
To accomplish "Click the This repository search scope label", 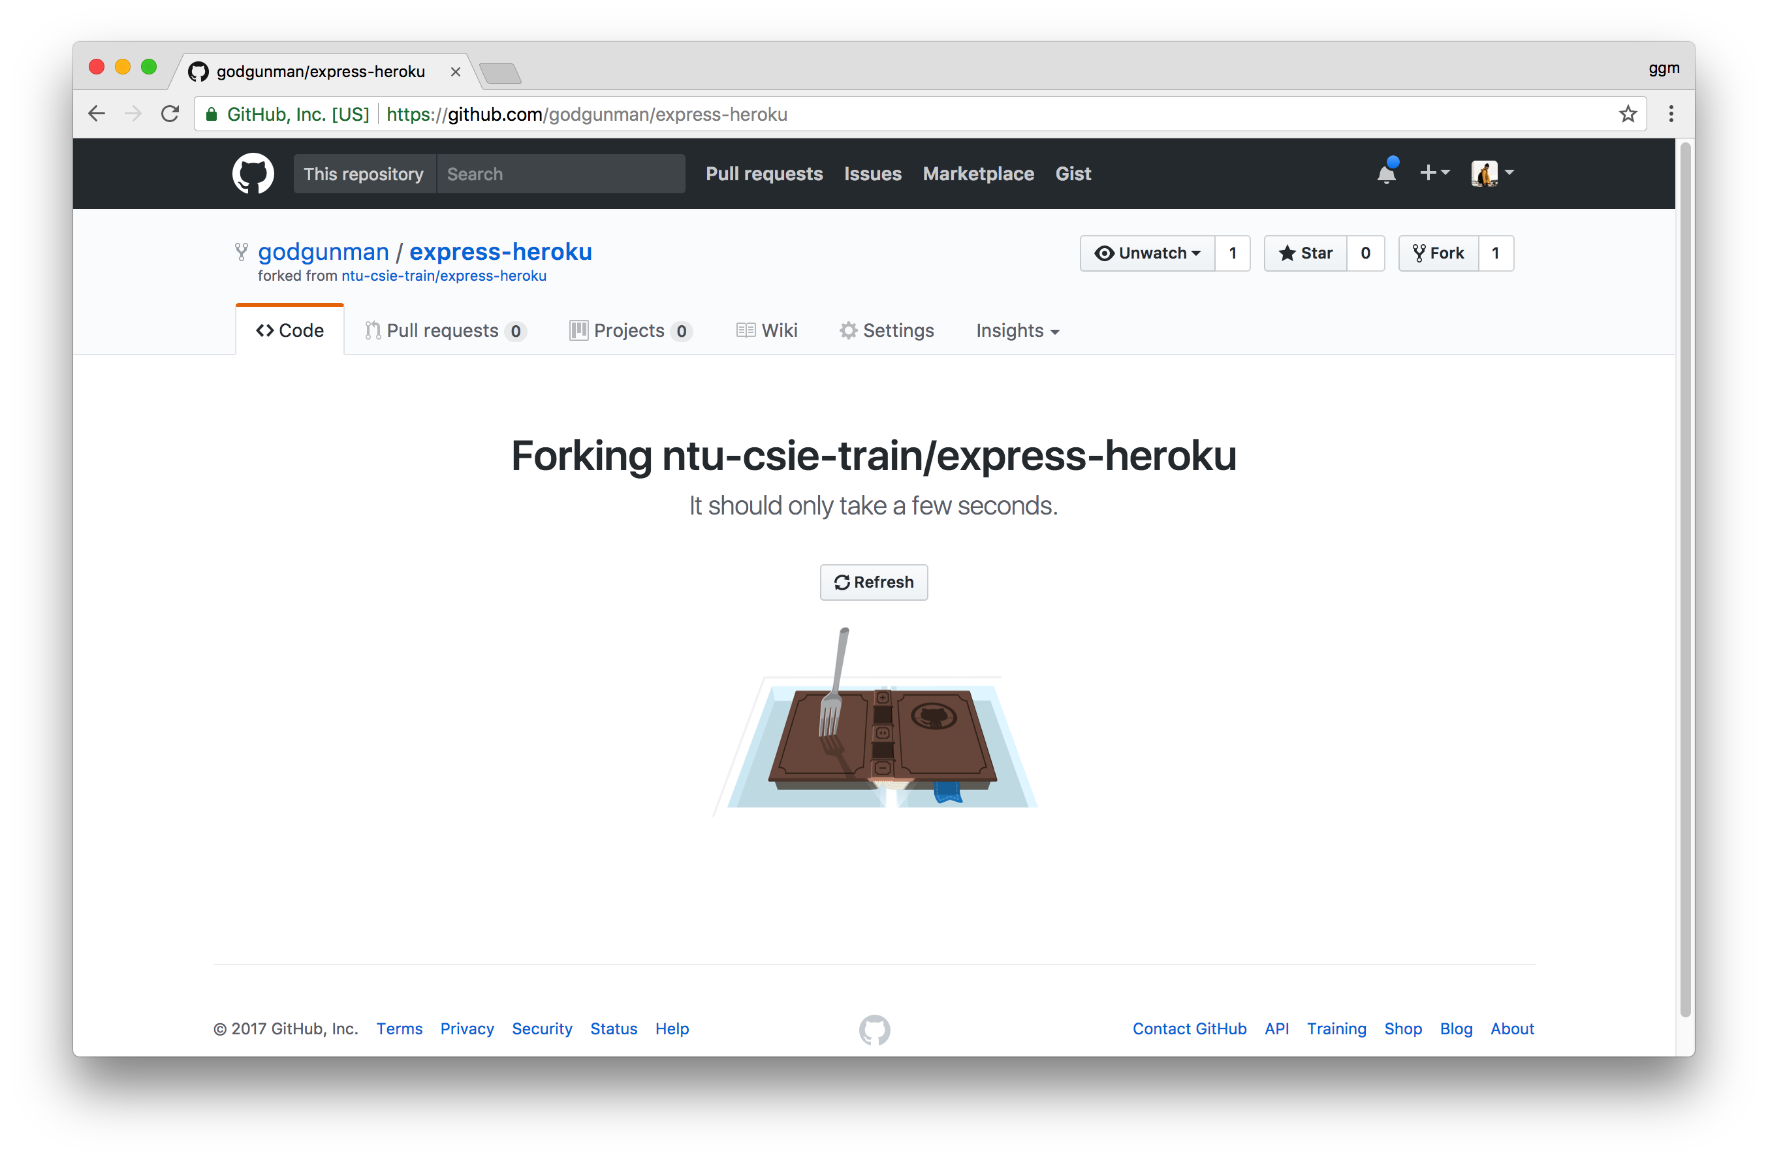I will 364,174.
